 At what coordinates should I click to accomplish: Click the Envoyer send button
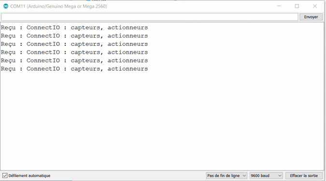(x=311, y=17)
